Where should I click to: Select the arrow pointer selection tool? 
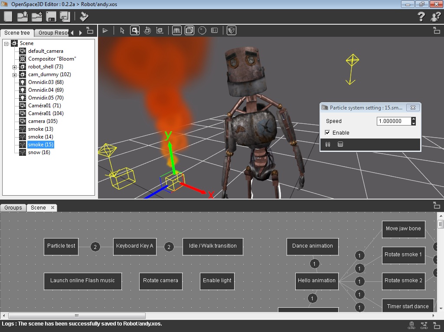pos(122,30)
